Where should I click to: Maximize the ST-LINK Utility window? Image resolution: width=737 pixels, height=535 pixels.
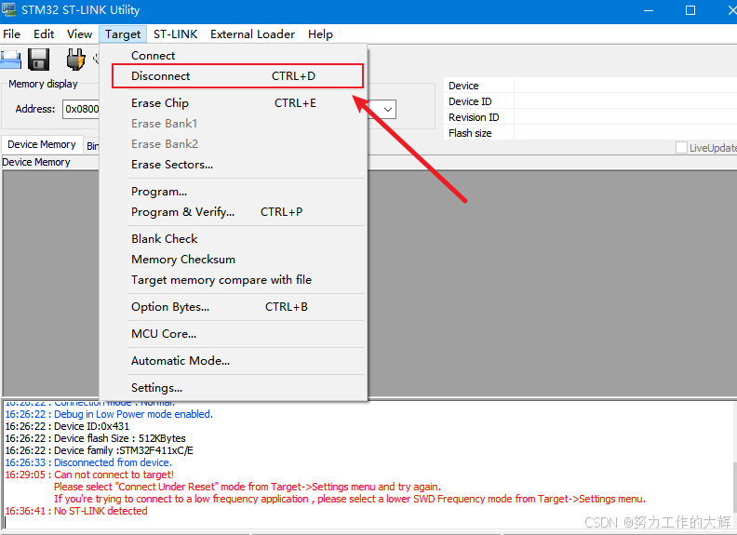[x=690, y=10]
